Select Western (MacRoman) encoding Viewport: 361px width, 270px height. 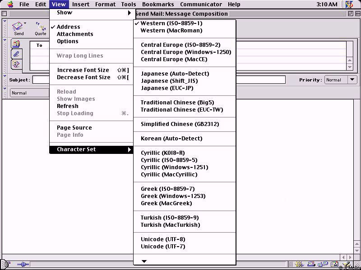(185, 31)
